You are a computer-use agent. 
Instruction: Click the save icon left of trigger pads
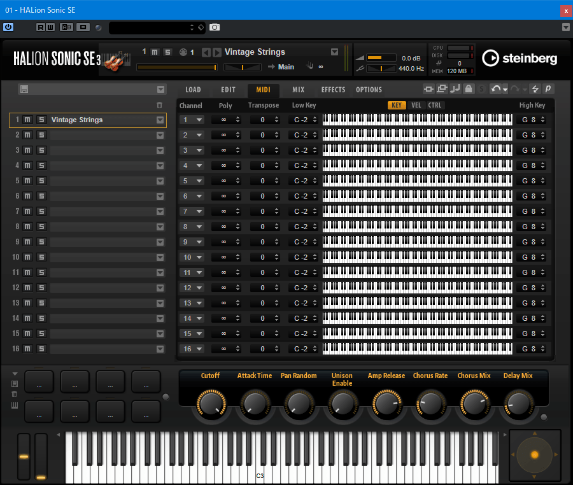tap(15, 383)
